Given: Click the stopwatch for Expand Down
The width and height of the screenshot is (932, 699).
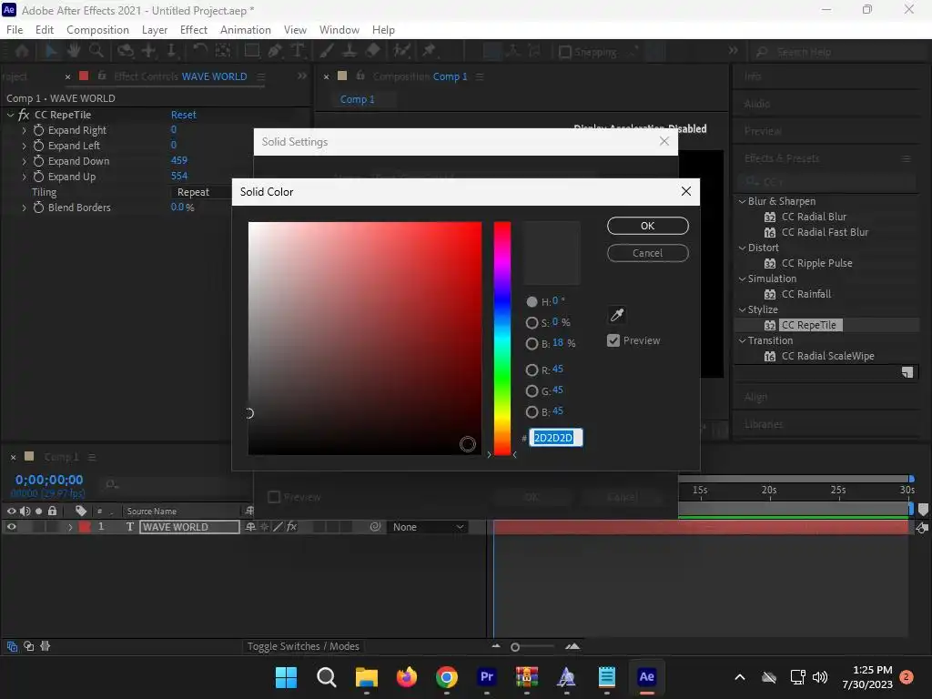Looking at the screenshot, I should 38,161.
